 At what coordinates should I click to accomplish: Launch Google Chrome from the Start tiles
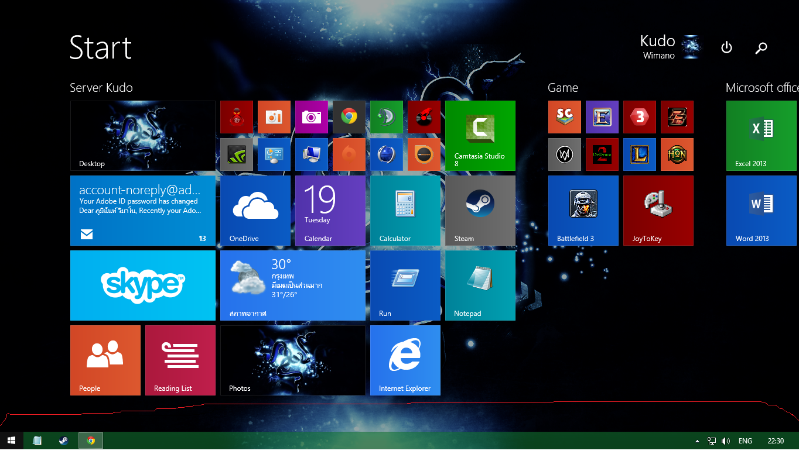[349, 117]
